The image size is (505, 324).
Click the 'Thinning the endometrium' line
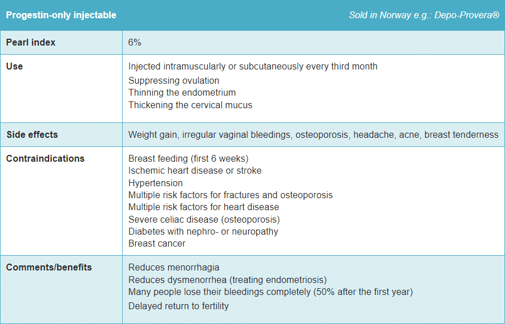(x=182, y=93)
